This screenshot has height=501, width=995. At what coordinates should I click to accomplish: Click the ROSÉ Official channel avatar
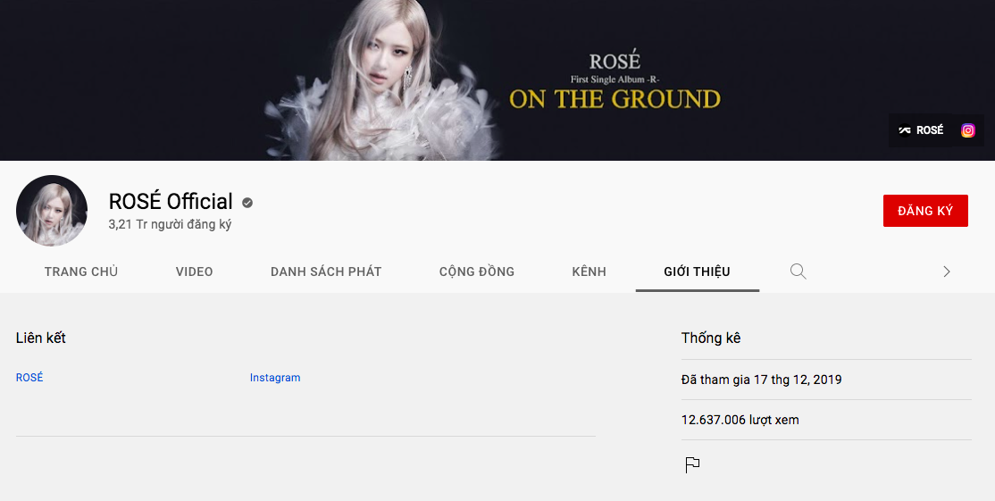pos(52,211)
